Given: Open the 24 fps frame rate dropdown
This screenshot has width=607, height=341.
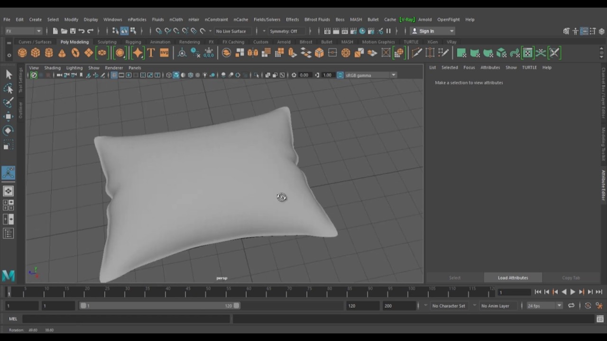Looking at the screenshot, I should pos(544,306).
